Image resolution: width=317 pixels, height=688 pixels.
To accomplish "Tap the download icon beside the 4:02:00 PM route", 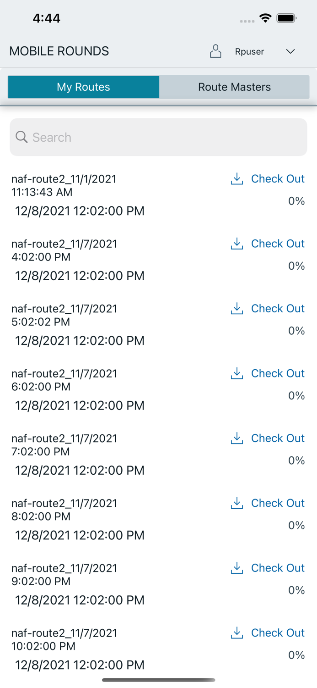I will pos(237,244).
